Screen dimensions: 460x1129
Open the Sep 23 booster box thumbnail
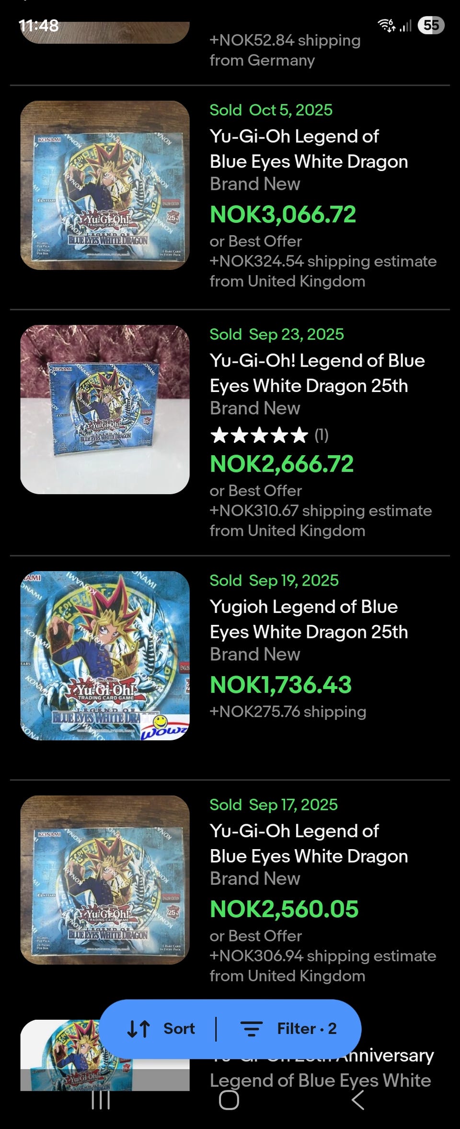[105, 409]
